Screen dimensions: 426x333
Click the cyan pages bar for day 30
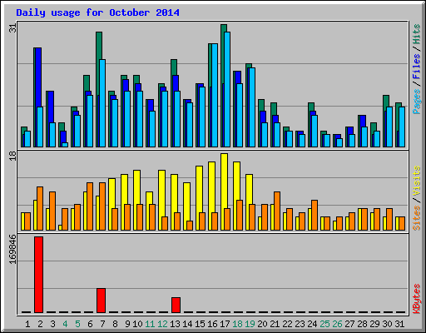pyautogui.click(x=389, y=127)
